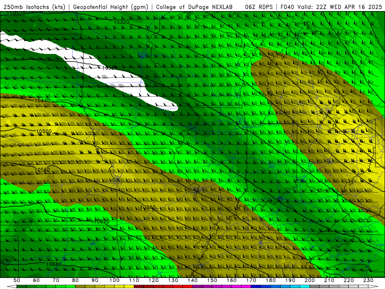Click the 10380 height contour label
The height and width of the screenshot is (289, 385).
click(x=110, y=68)
